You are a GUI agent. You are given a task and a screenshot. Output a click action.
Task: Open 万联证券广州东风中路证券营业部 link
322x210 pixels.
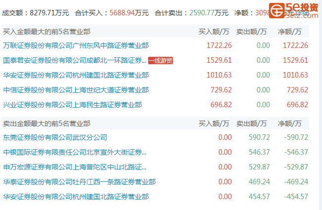click(x=76, y=45)
